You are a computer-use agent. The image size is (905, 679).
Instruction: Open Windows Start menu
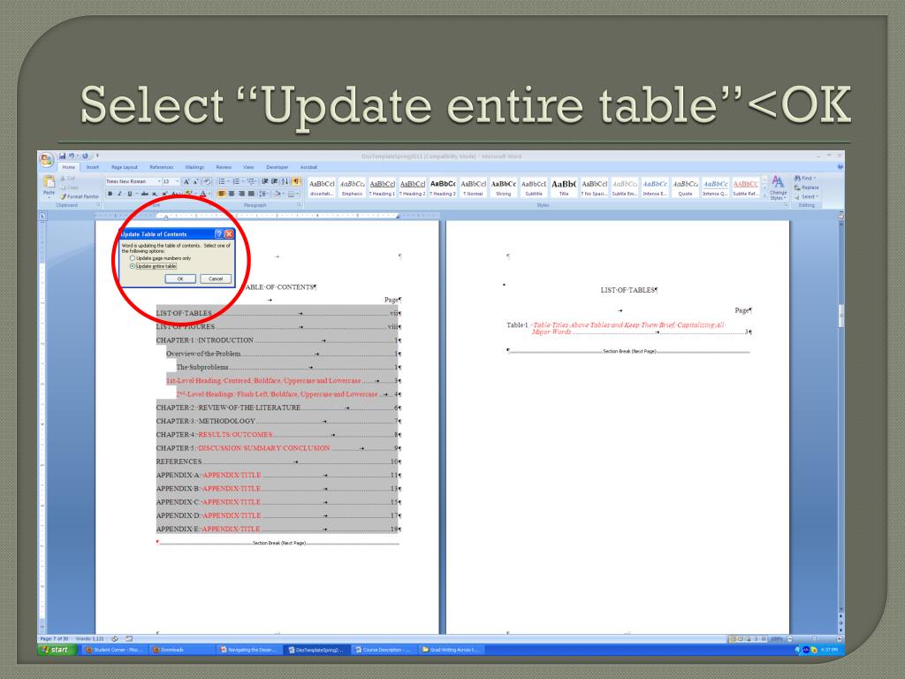(56, 650)
